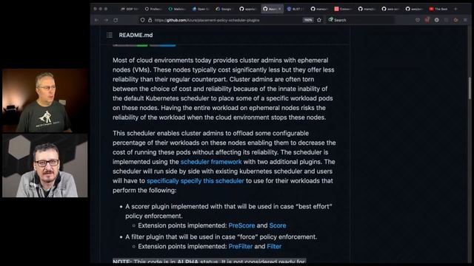Open the 'scheduler framework' link

tap(211, 162)
